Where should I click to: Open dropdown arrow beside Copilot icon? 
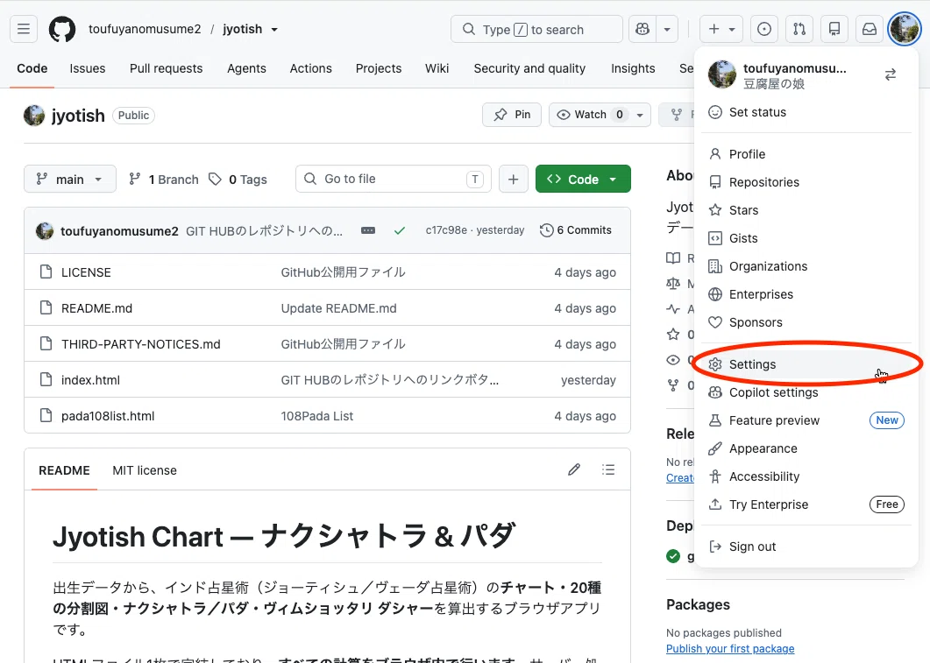(x=667, y=29)
